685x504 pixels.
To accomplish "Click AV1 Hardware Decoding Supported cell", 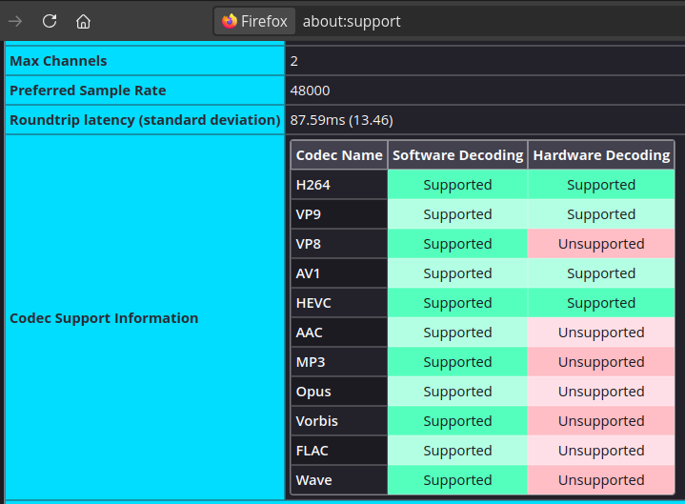I will click(601, 273).
